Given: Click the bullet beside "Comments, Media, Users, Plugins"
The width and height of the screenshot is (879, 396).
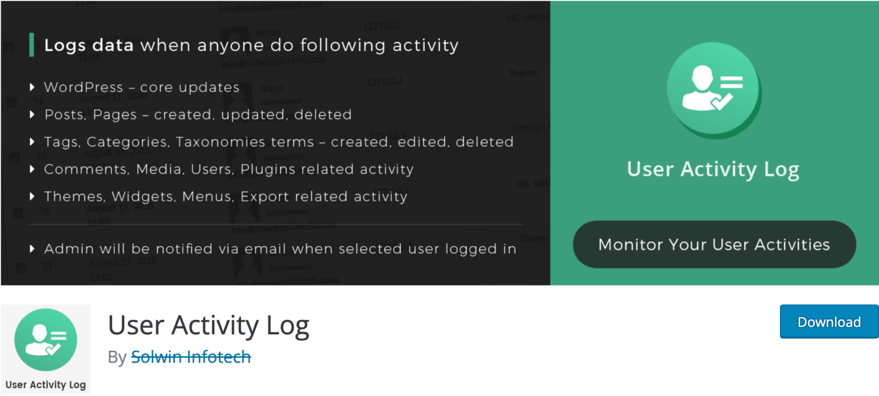Looking at the screenshot, I should point(32,169).
